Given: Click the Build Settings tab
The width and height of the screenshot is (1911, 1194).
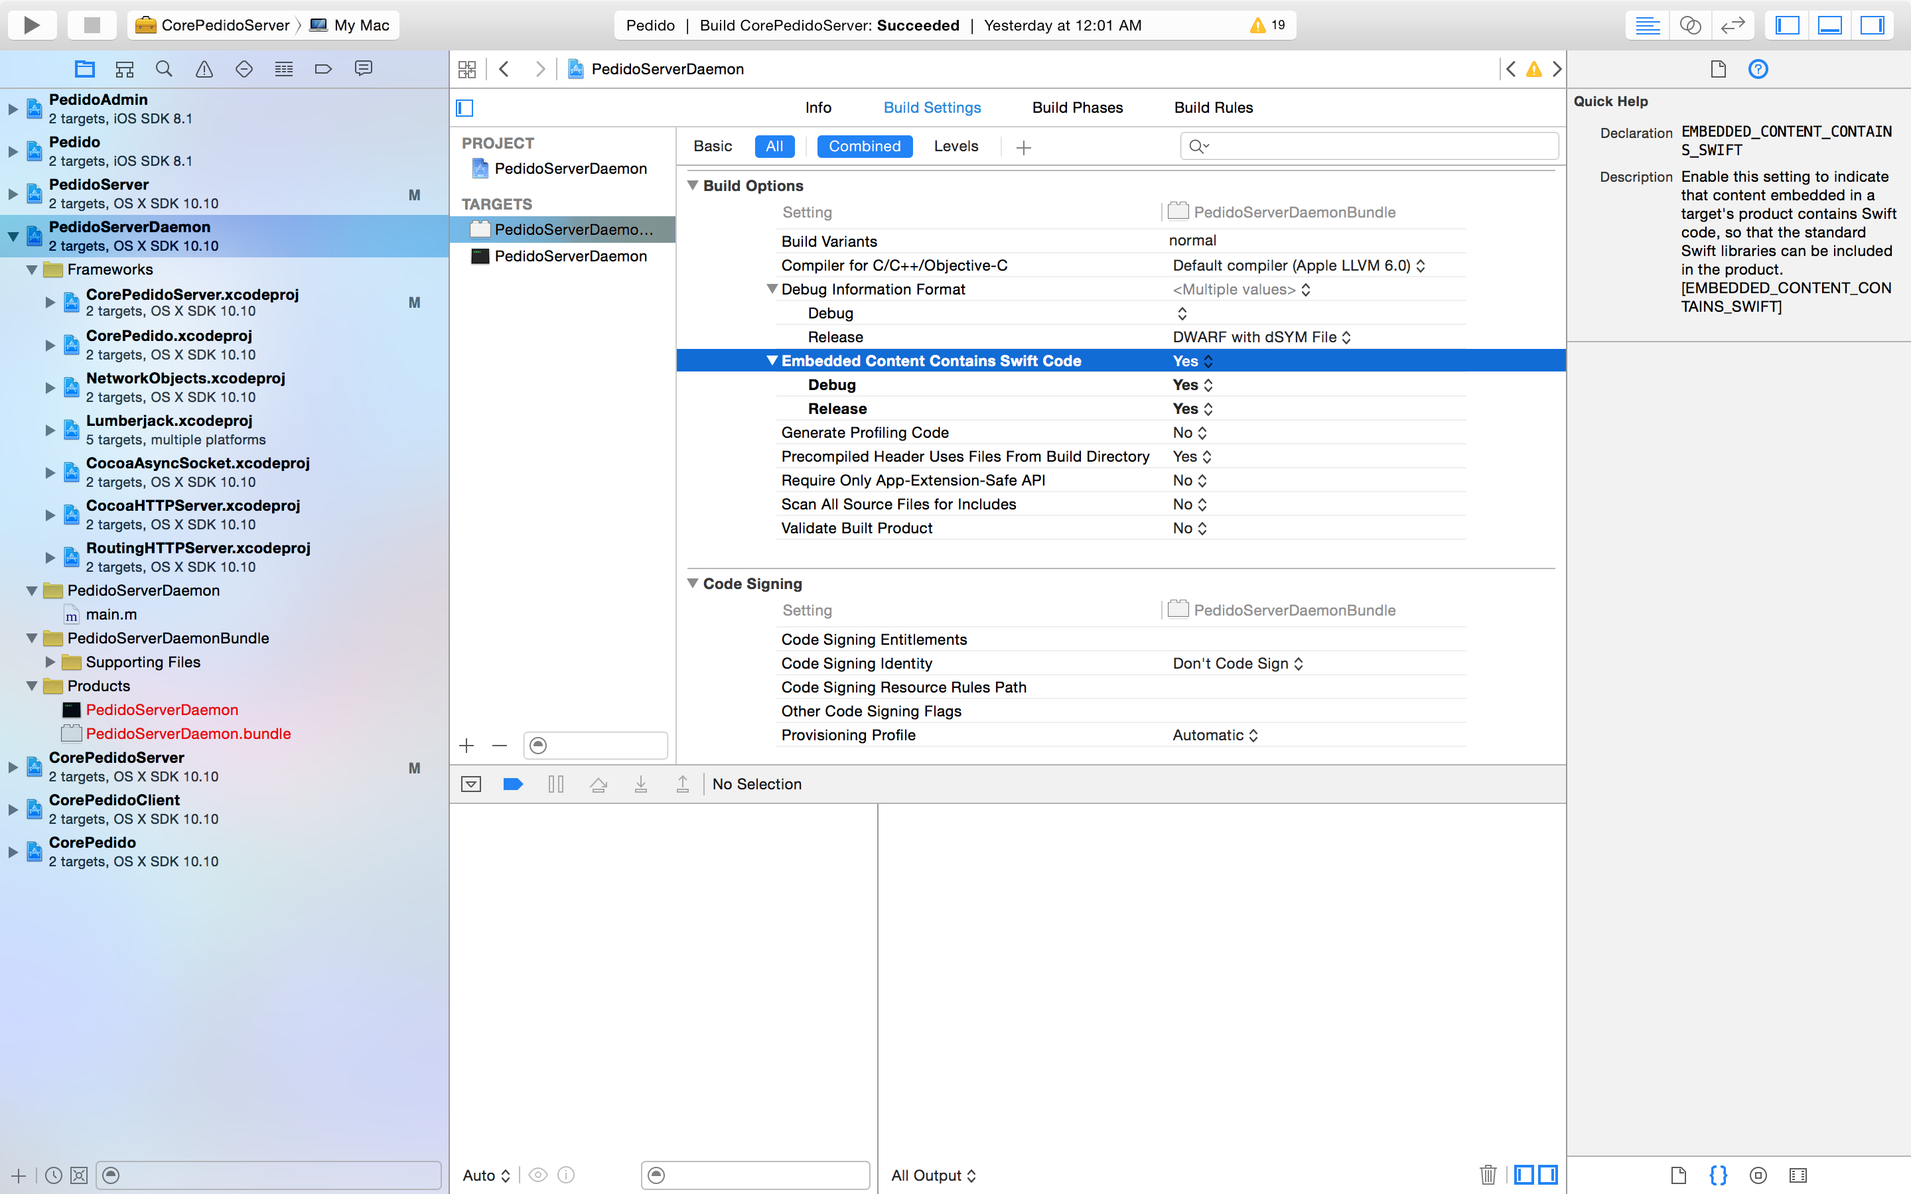Looking at the screenshot, I should pyautogui.click(x=933, y=107).
